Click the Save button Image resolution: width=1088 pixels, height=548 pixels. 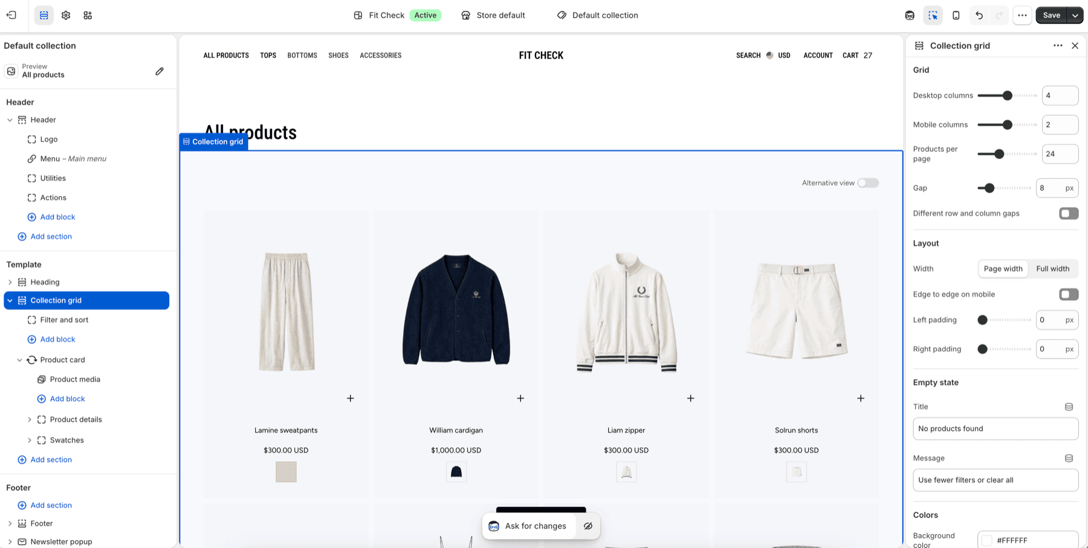tap(1052, 15)
